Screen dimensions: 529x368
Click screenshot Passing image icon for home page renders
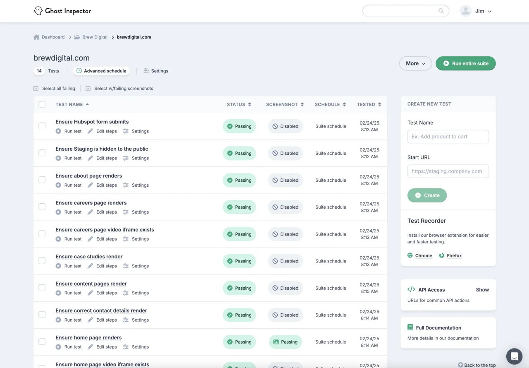click(x=276, y=342)
